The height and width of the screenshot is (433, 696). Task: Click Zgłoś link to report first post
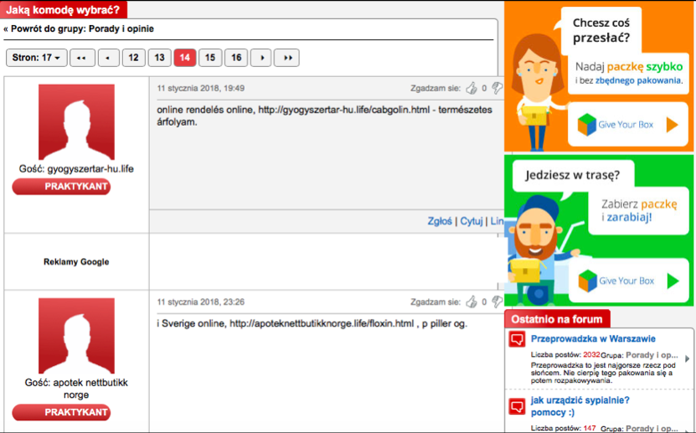coord(439,221)
